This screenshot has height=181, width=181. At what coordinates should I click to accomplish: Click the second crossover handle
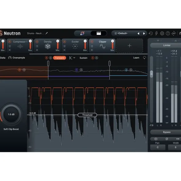click(x=110, y=63)
